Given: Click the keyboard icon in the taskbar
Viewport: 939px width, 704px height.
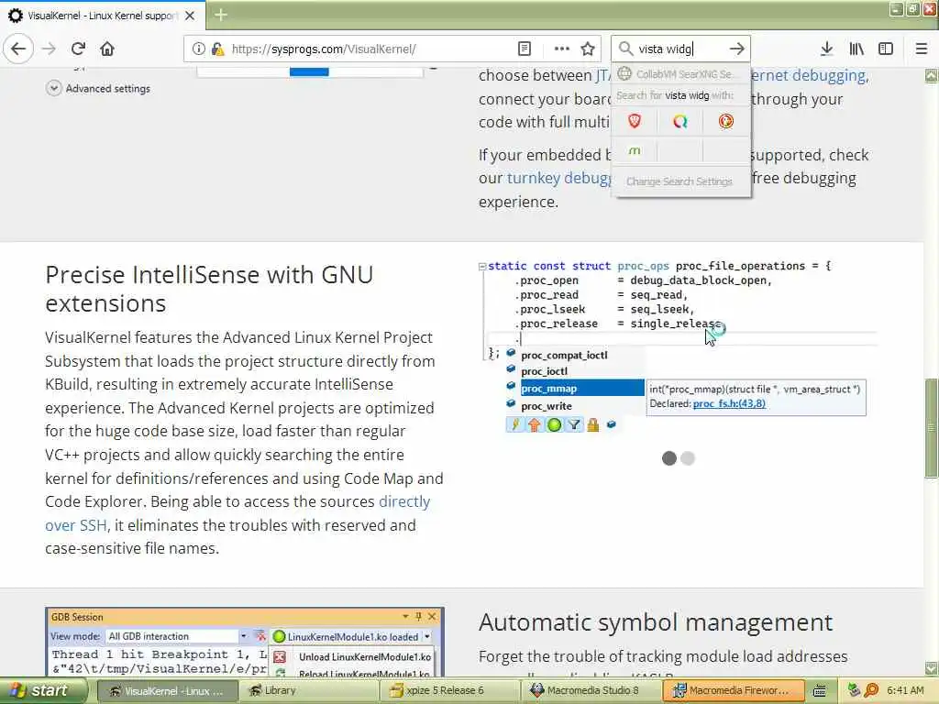Looking at the screenshot, I should [819, 691].
